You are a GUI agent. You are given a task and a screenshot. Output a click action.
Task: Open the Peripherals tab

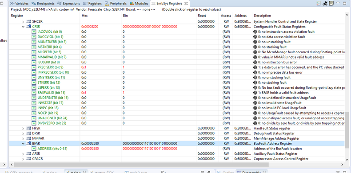[116, 4]
